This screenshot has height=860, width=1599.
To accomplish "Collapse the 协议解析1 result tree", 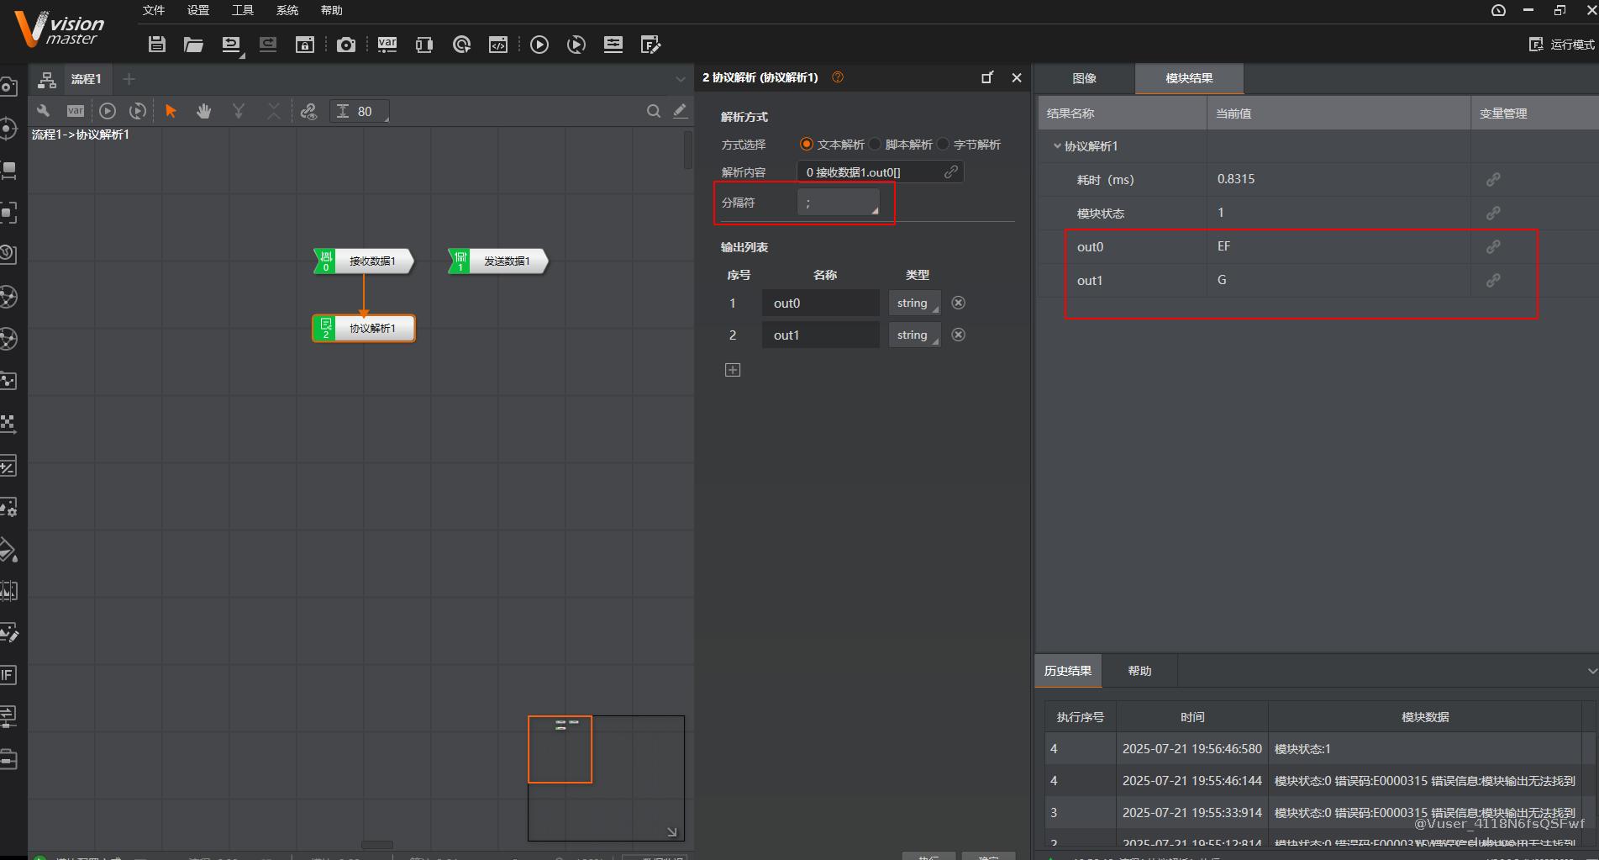I will (1057, 146).
